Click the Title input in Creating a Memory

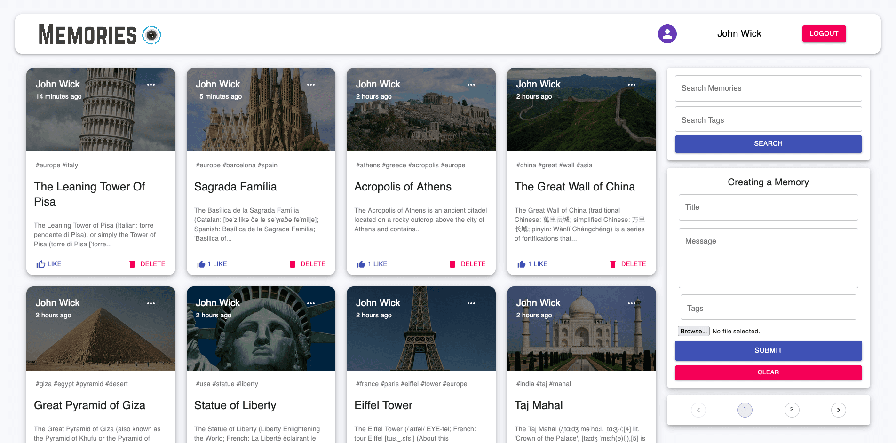click(768, 207)
